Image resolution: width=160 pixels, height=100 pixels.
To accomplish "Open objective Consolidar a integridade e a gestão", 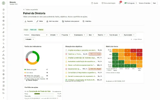I will (x=82, y=73).
